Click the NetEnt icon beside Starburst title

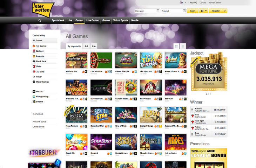(185, 99)
